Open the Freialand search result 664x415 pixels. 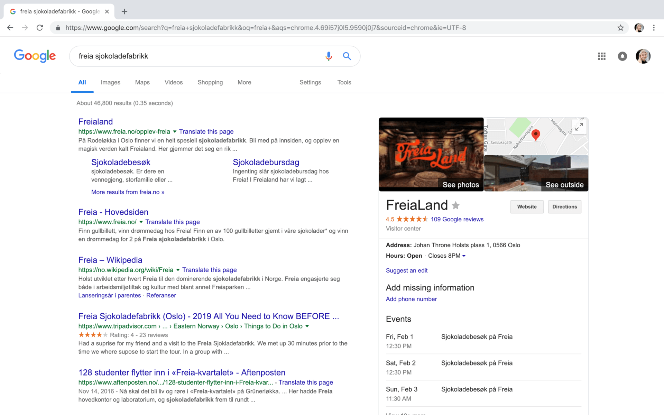pos(95,122)
